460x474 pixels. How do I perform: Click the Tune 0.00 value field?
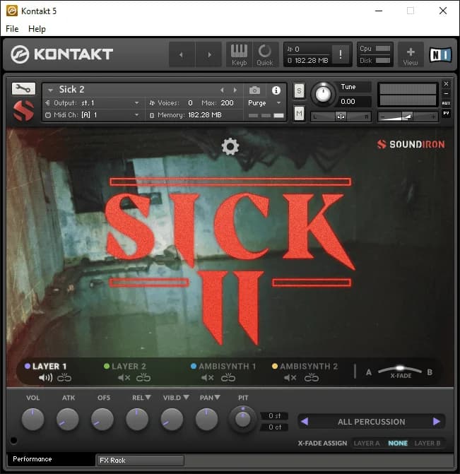click(x=354, y=102)
